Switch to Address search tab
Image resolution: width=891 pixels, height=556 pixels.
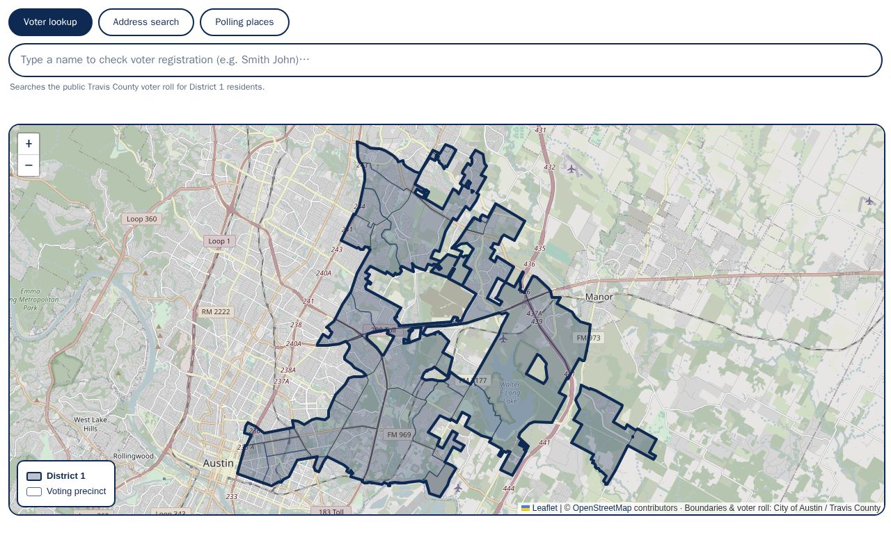[146, 22]
